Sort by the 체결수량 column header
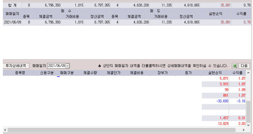 click(90, 73)
